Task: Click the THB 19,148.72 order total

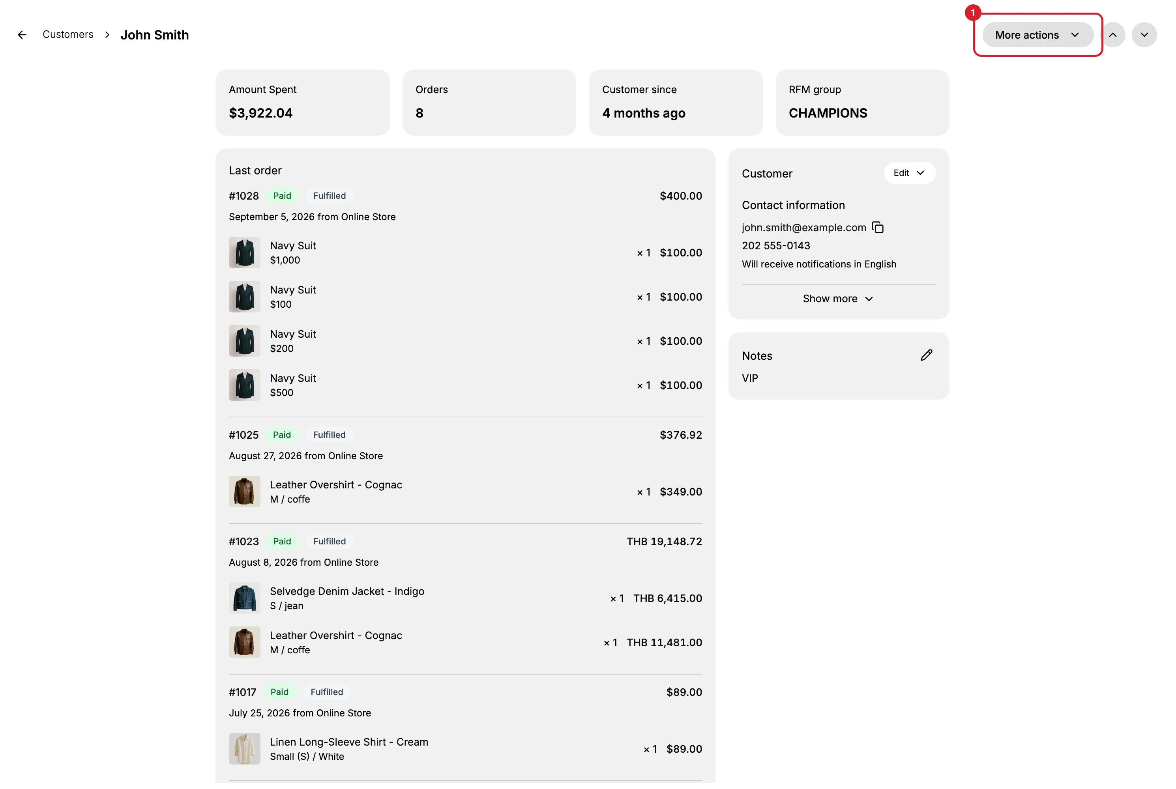Action: tap(664, 541)
